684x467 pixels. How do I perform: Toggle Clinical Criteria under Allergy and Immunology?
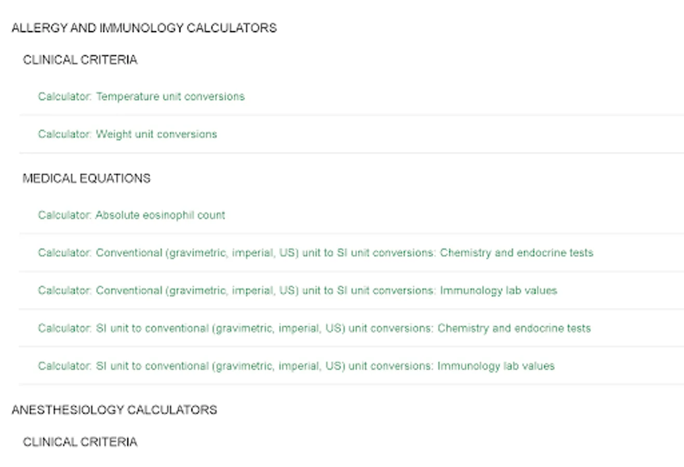click(80, 60)
